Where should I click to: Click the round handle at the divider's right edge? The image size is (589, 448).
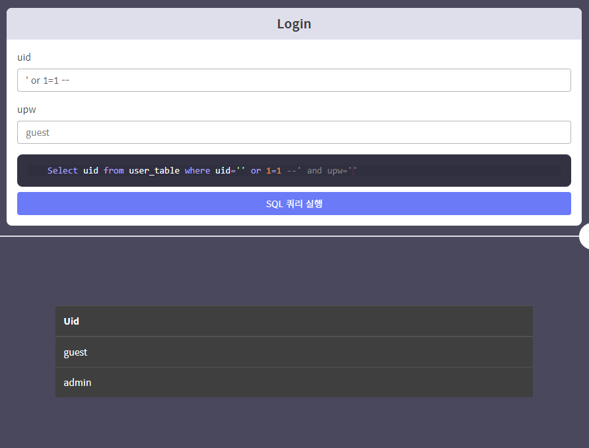tap(584, 236)
